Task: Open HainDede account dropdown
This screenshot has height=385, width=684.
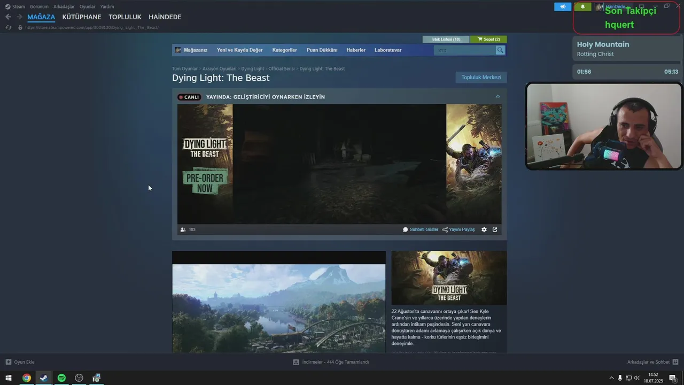Action: [615, 7]
